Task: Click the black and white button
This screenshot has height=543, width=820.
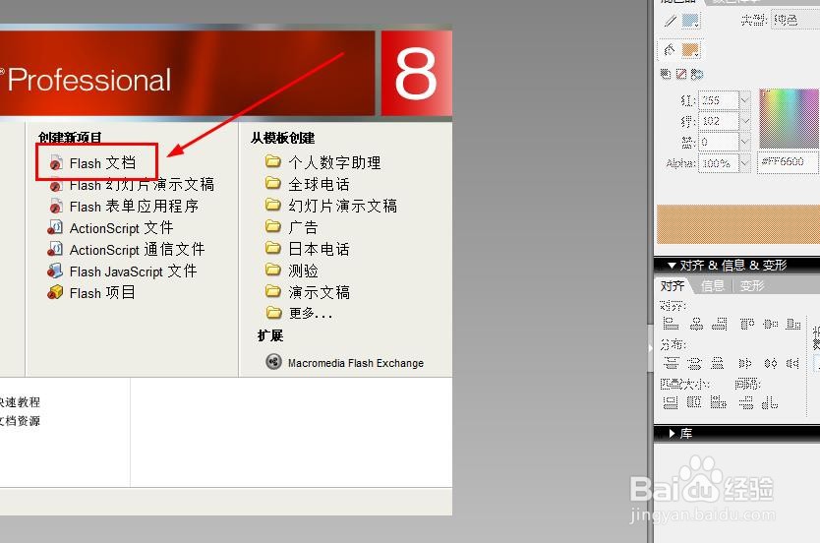Action: click(666, 75)
